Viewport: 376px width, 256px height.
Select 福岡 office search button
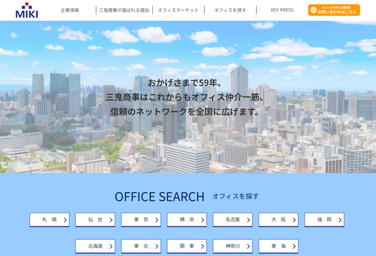(x=325, y=220)
